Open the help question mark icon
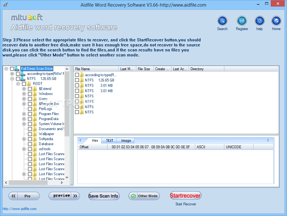The image size is (287, 216). point(259,21)
